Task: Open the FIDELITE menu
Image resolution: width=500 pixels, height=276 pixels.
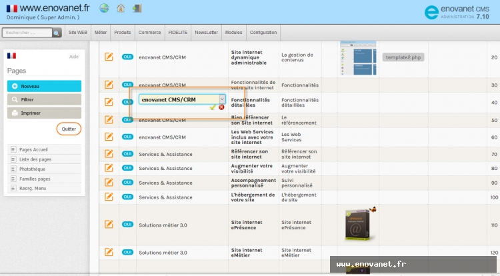Action: [177, 33]
